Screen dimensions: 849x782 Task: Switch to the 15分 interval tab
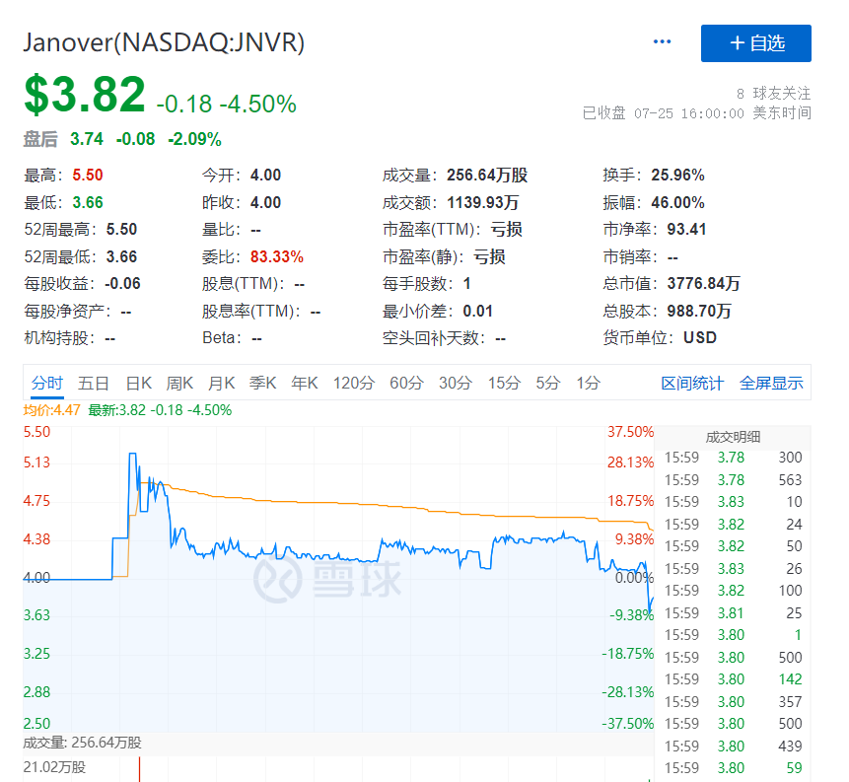(504, 384)
